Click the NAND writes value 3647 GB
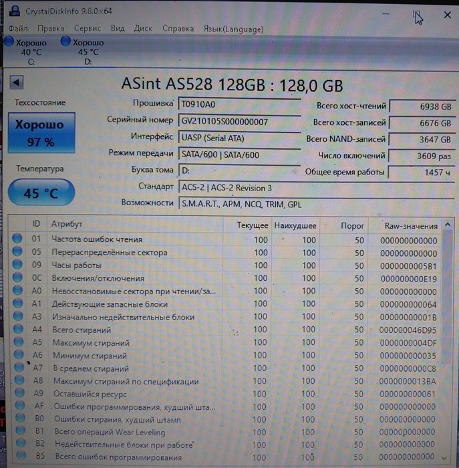 click(422, 139)
